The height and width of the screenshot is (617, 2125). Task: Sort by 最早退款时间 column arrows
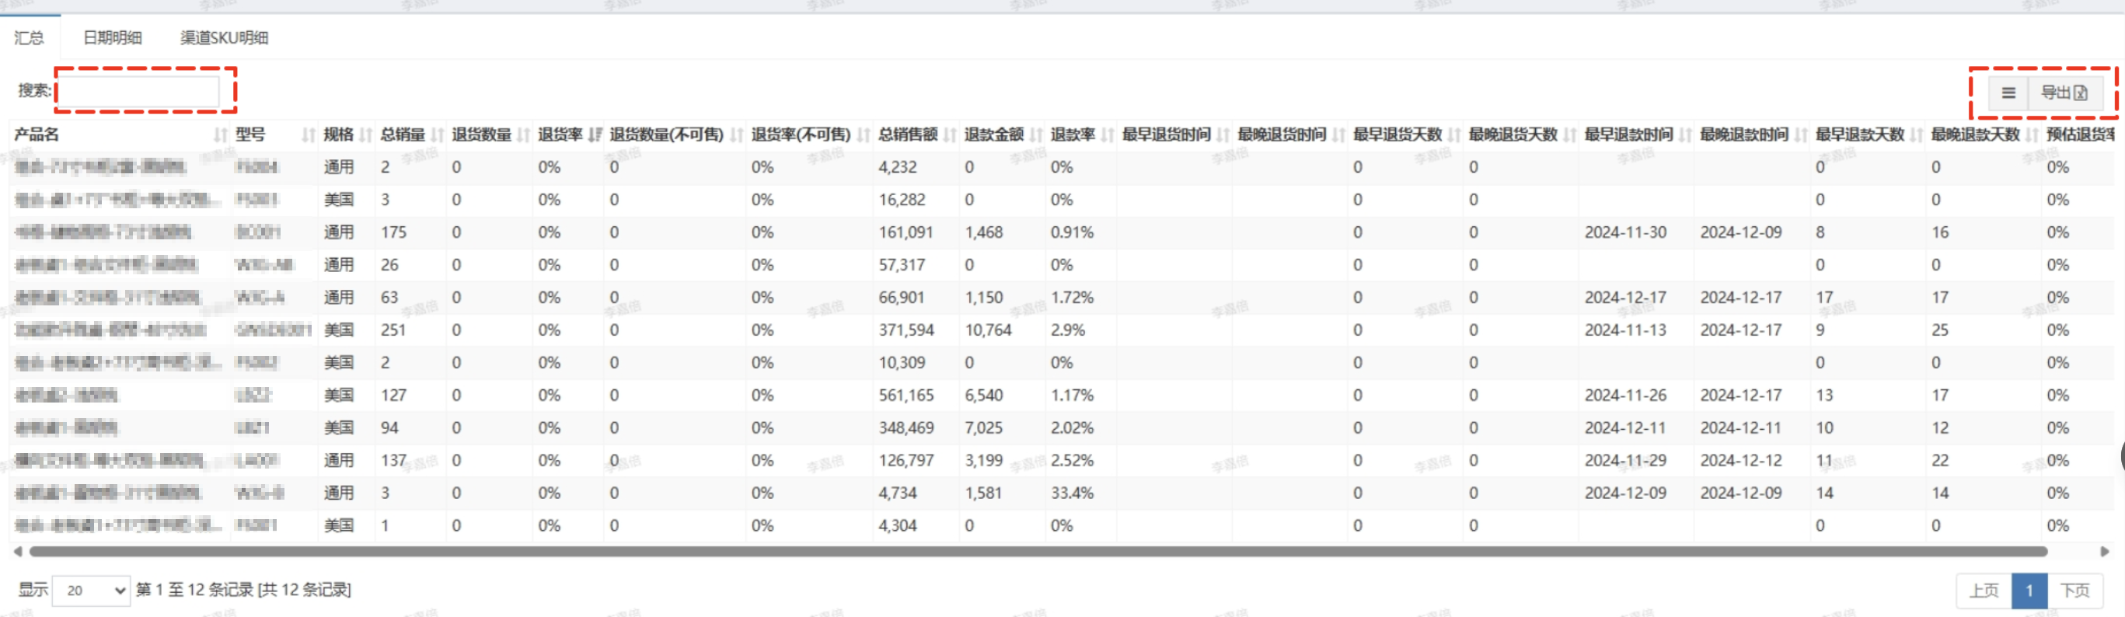(1685, 134)
